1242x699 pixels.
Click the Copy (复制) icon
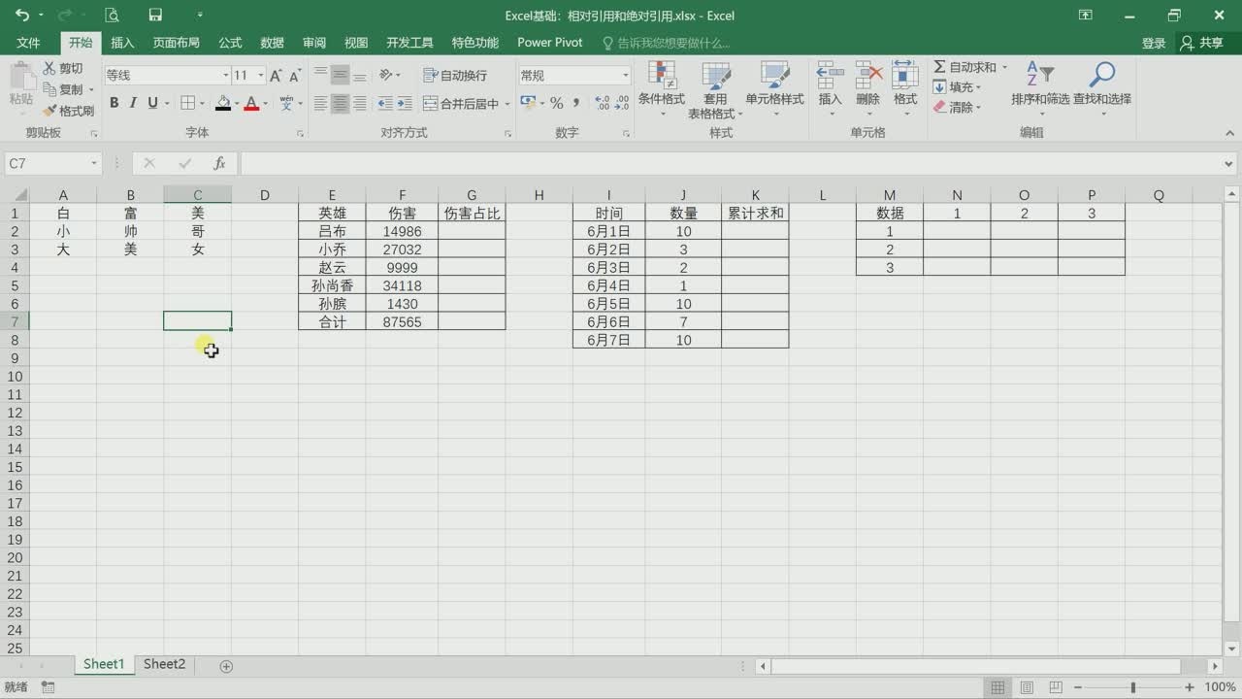tap(49, 89)
